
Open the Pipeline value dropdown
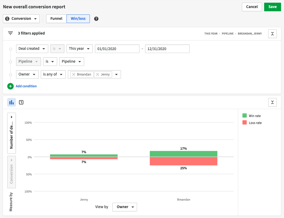coord(72,62)
